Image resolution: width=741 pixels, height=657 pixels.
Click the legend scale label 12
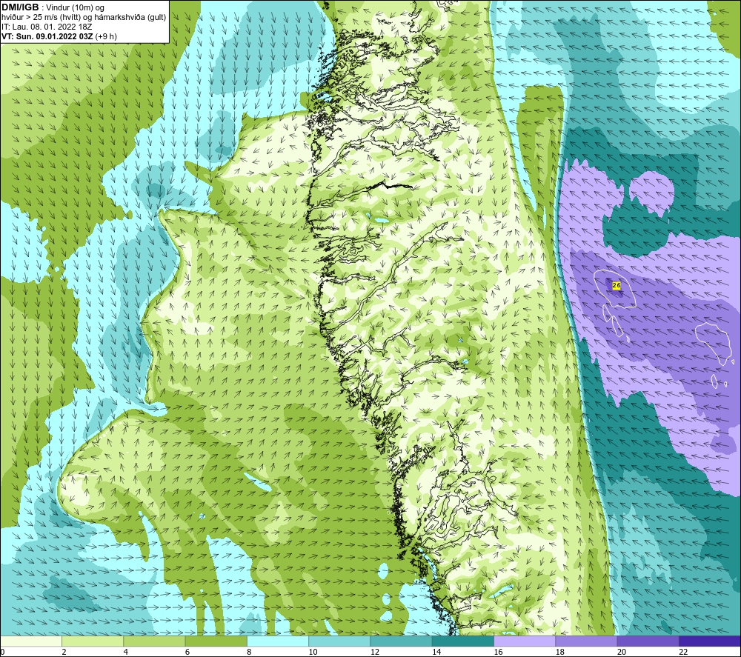coord(375,652)
